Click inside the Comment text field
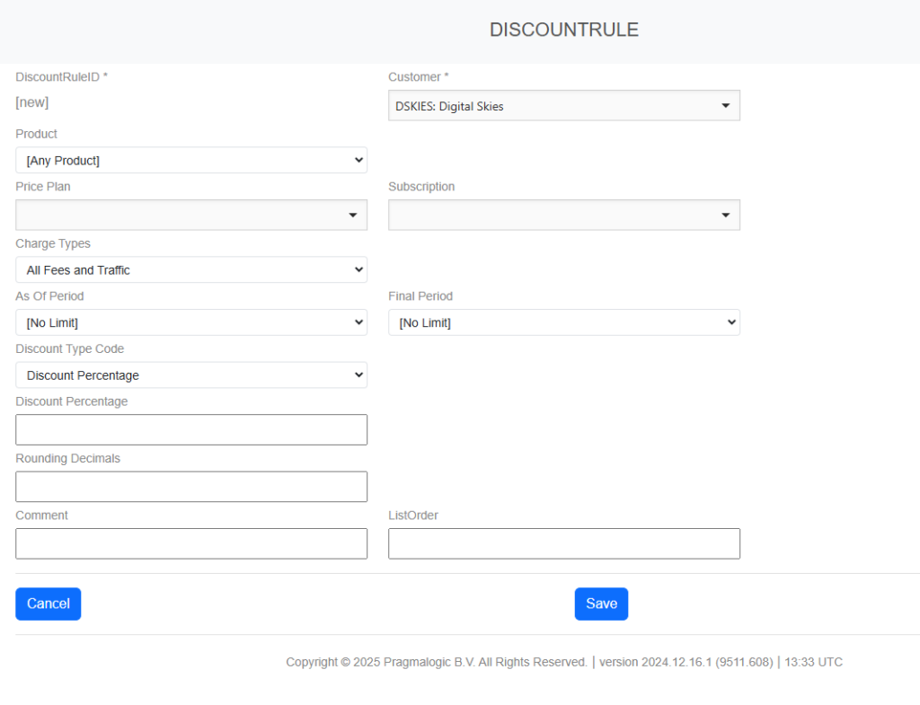Image resolution: width=920 pixels, height=705 pixels. pos(190,543)
